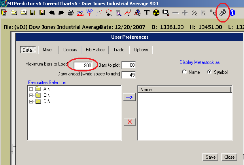
Task: Switch to the Misc. tab
Action: pyautogui.click(x=47, y=50)
